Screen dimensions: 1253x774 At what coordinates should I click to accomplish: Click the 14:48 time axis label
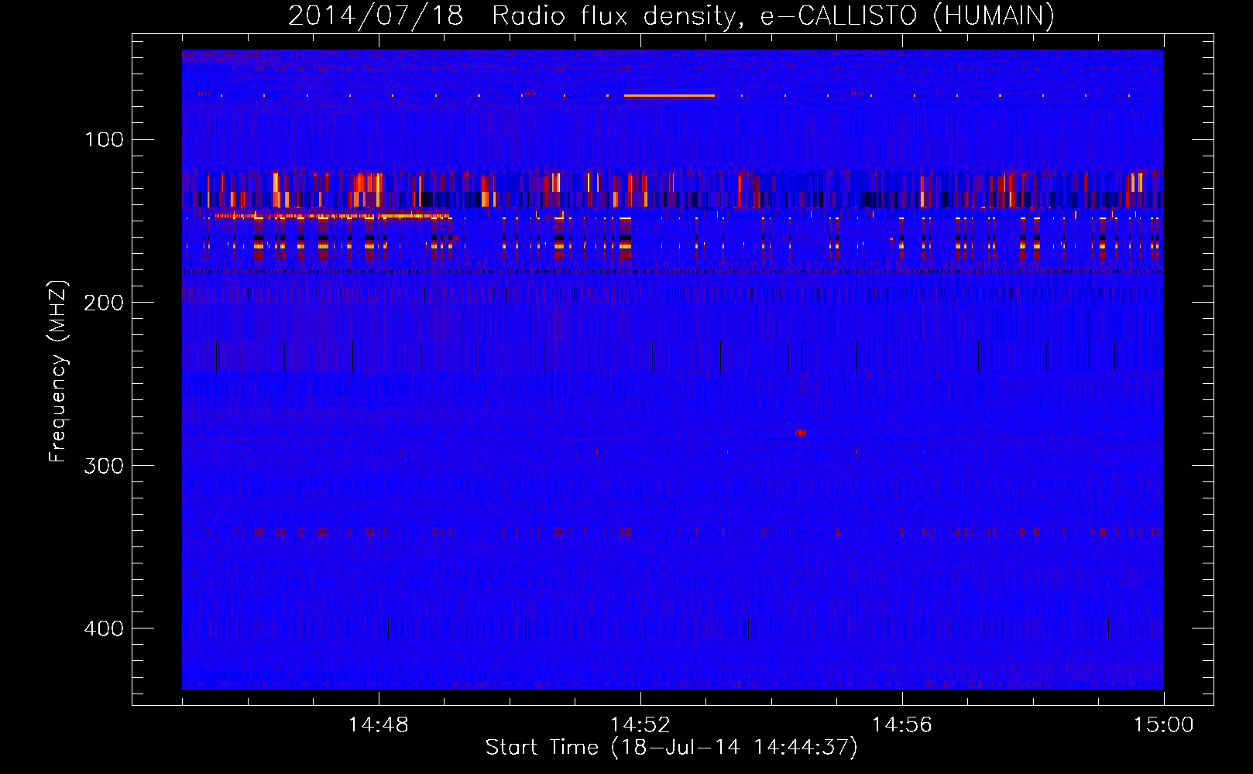click(x=378, y=724)
